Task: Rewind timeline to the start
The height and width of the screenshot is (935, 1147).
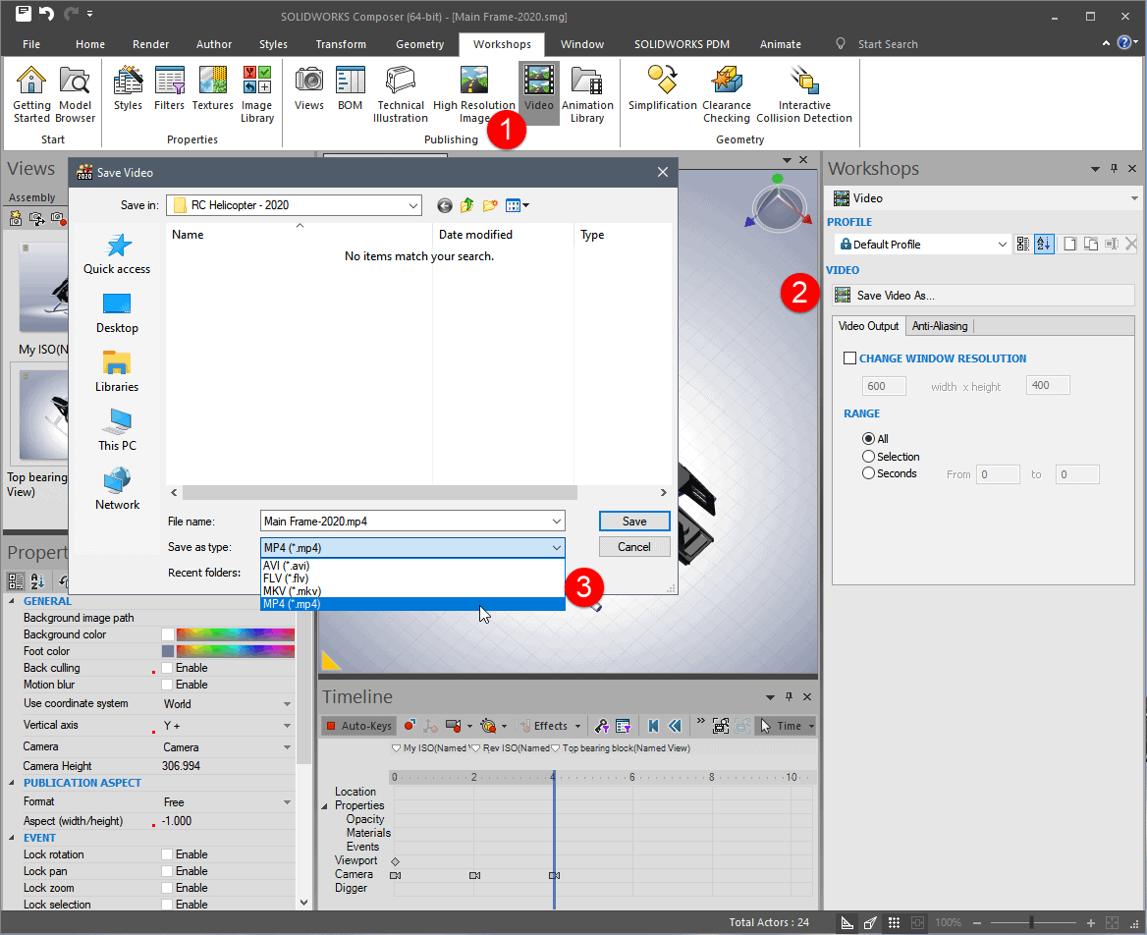Action: tap(653, 726)
